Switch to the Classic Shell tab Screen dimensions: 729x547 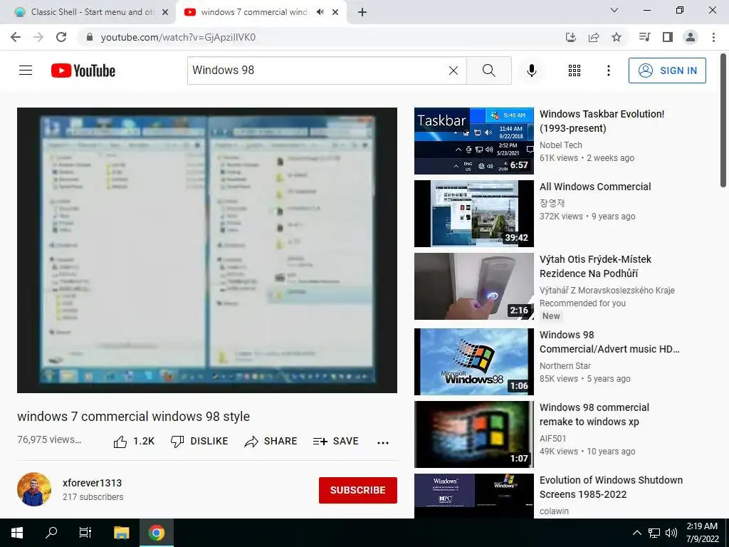click(x=88, y=12)
